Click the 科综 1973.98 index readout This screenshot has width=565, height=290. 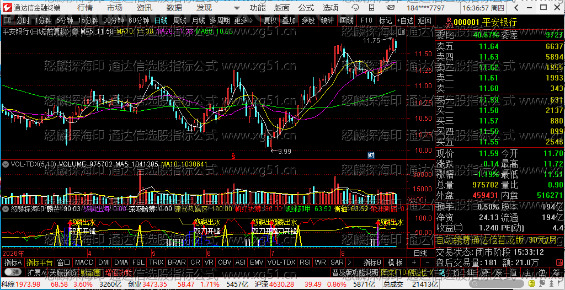[x=20, y=284]
